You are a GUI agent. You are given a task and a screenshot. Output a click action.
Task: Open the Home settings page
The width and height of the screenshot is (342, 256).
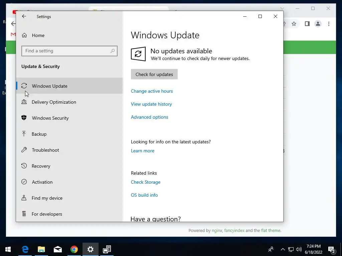pos(69,35)
